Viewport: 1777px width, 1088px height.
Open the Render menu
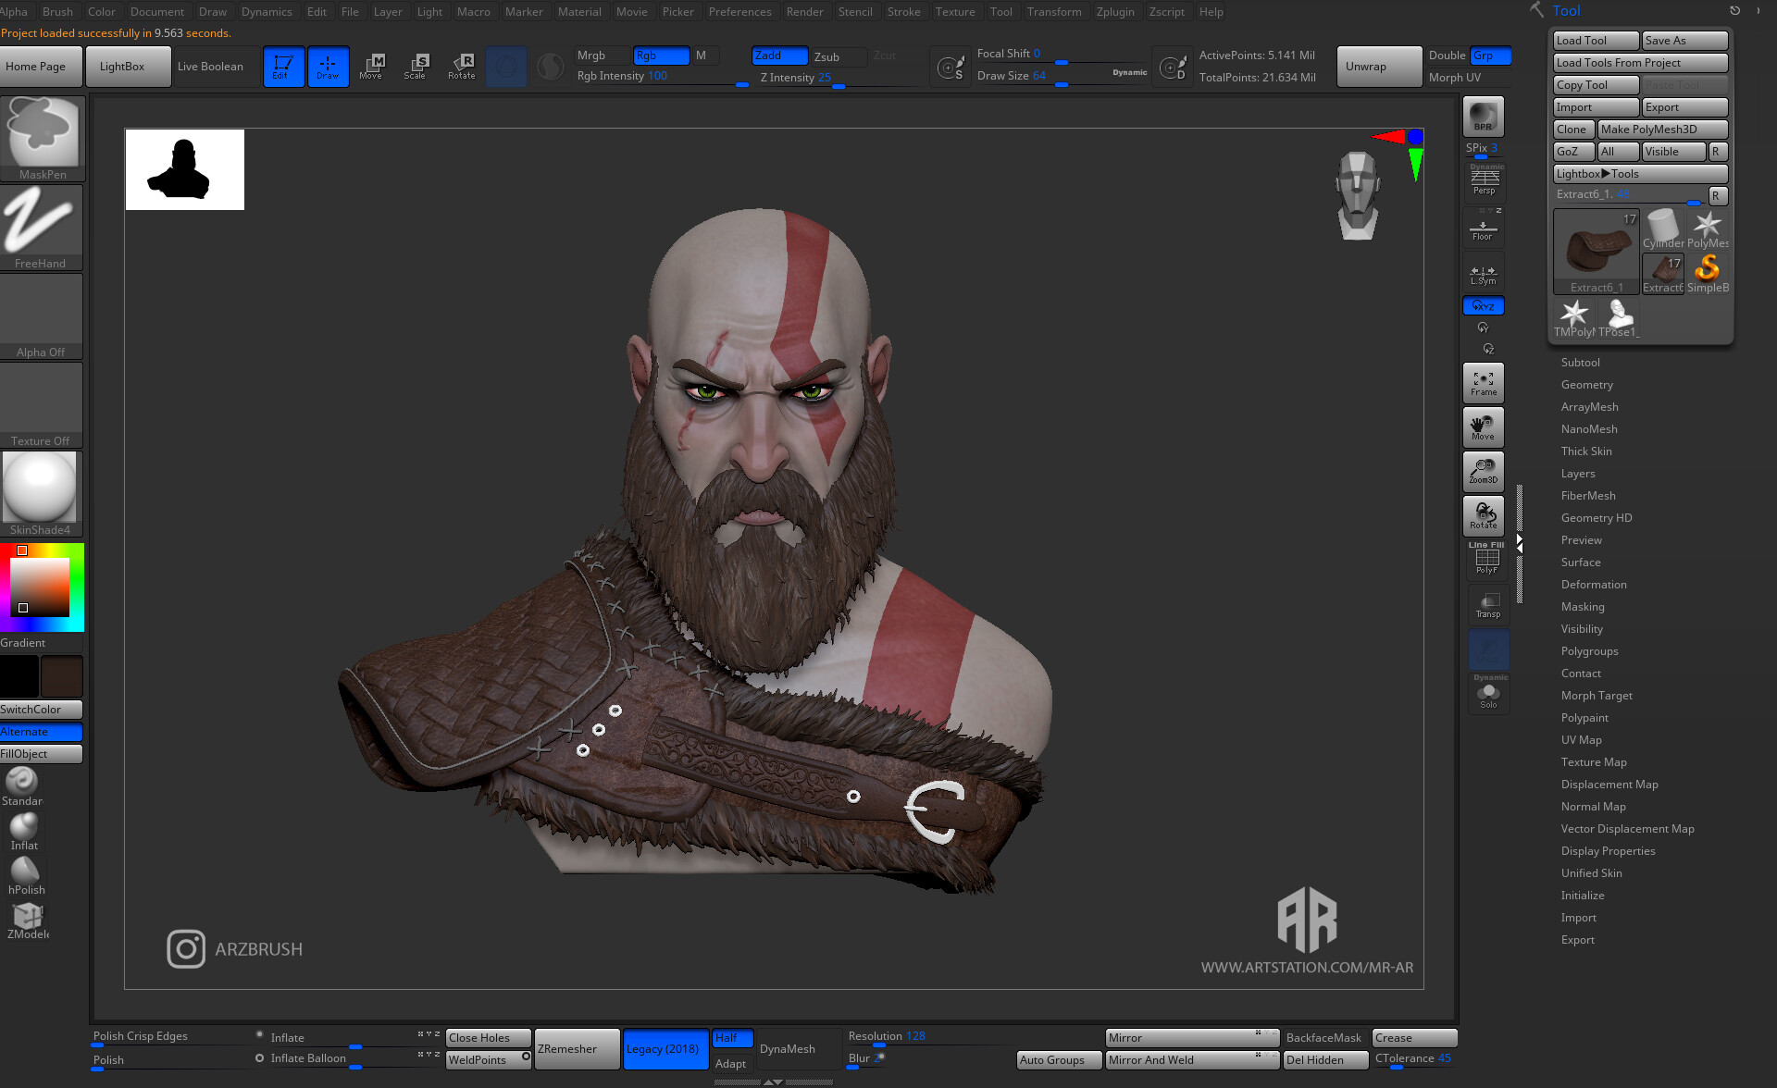coord(804,11)
